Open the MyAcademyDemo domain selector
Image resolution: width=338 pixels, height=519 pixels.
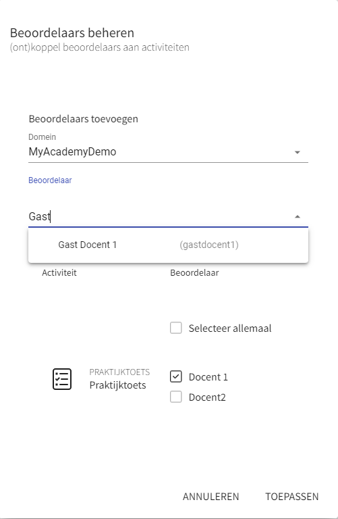tap(168, 152)
